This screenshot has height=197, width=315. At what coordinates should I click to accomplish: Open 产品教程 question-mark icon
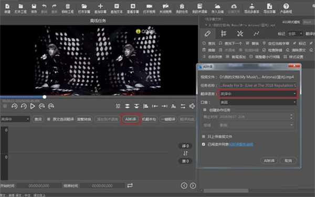(286, 8)
